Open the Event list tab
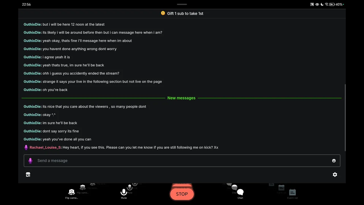Image resolution: width=364 pixels, height=205 pixels. point(292,194)
